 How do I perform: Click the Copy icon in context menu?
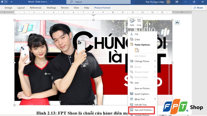tap(131, 39)
